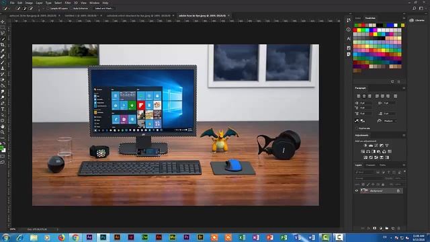
Task: Click the Photo Filter adjustment icon
Action: tap(379, 151)
